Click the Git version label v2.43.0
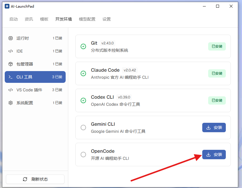The height and width of the screenshot is (188, 242). [x=107, y=43]
